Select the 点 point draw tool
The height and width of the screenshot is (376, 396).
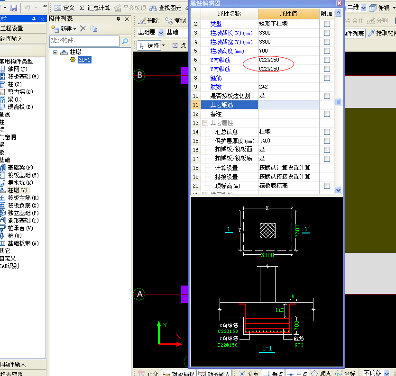click(180, 45)
